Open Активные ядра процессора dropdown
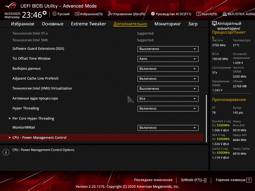The width and height of the screenshot is (255, 191). tap(168, 99)
